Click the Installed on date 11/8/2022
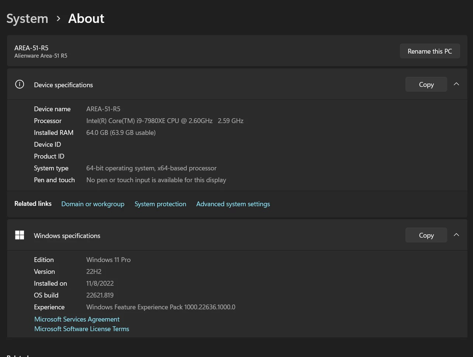Image resolution: width=473 pixels, height=357 pixels. [x=100, y=283]
